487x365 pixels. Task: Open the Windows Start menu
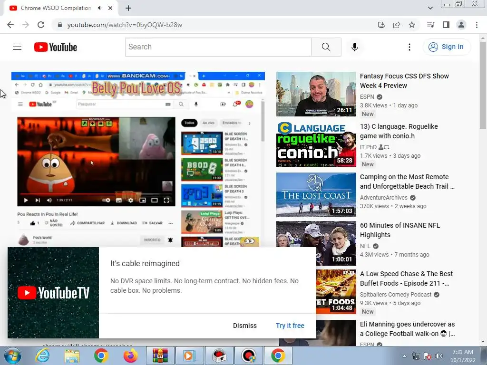[12, 355]
